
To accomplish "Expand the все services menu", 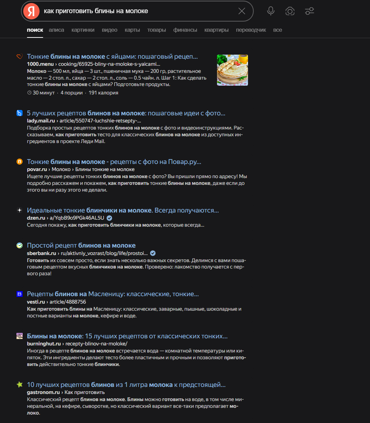I will [277, 30].
